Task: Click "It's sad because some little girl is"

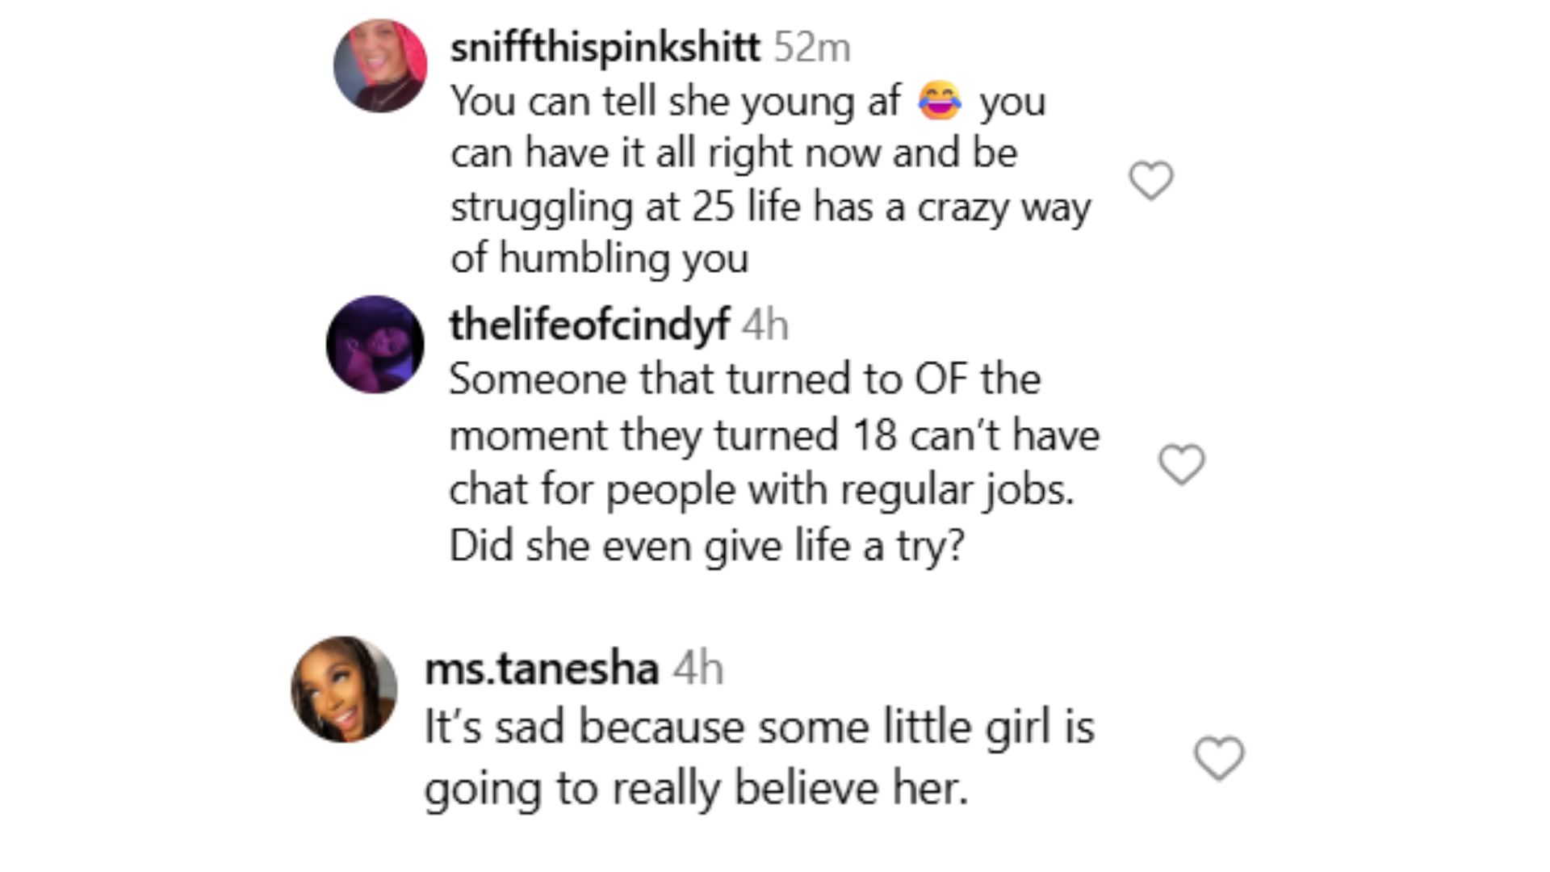Action: click(x=759, y=727)
